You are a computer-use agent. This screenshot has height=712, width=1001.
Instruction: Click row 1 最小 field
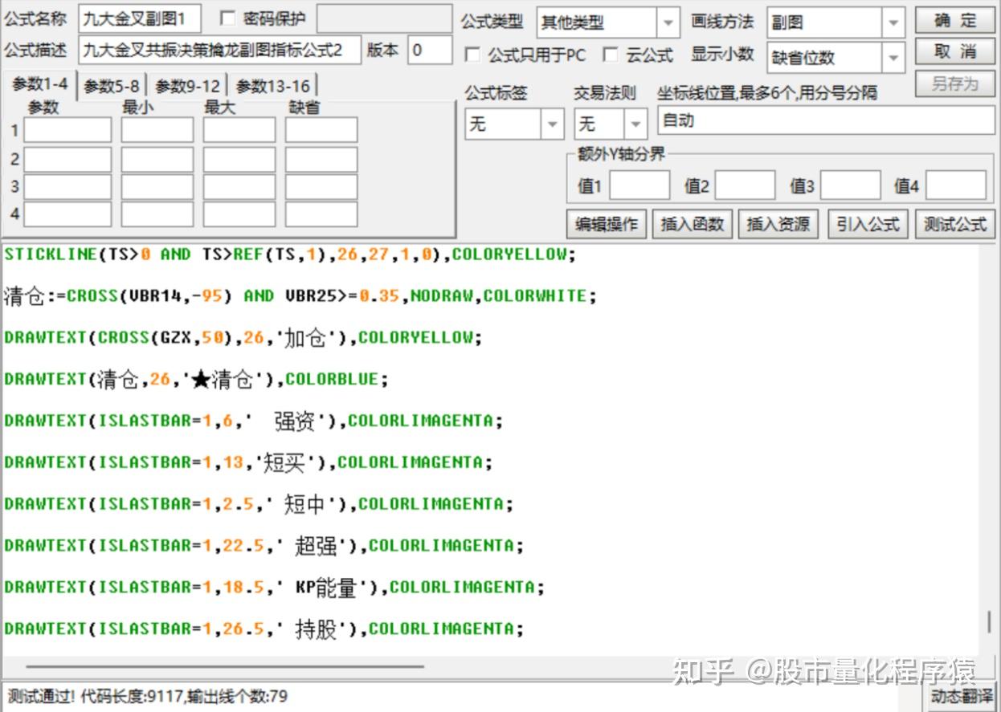(x=157, y=130)
